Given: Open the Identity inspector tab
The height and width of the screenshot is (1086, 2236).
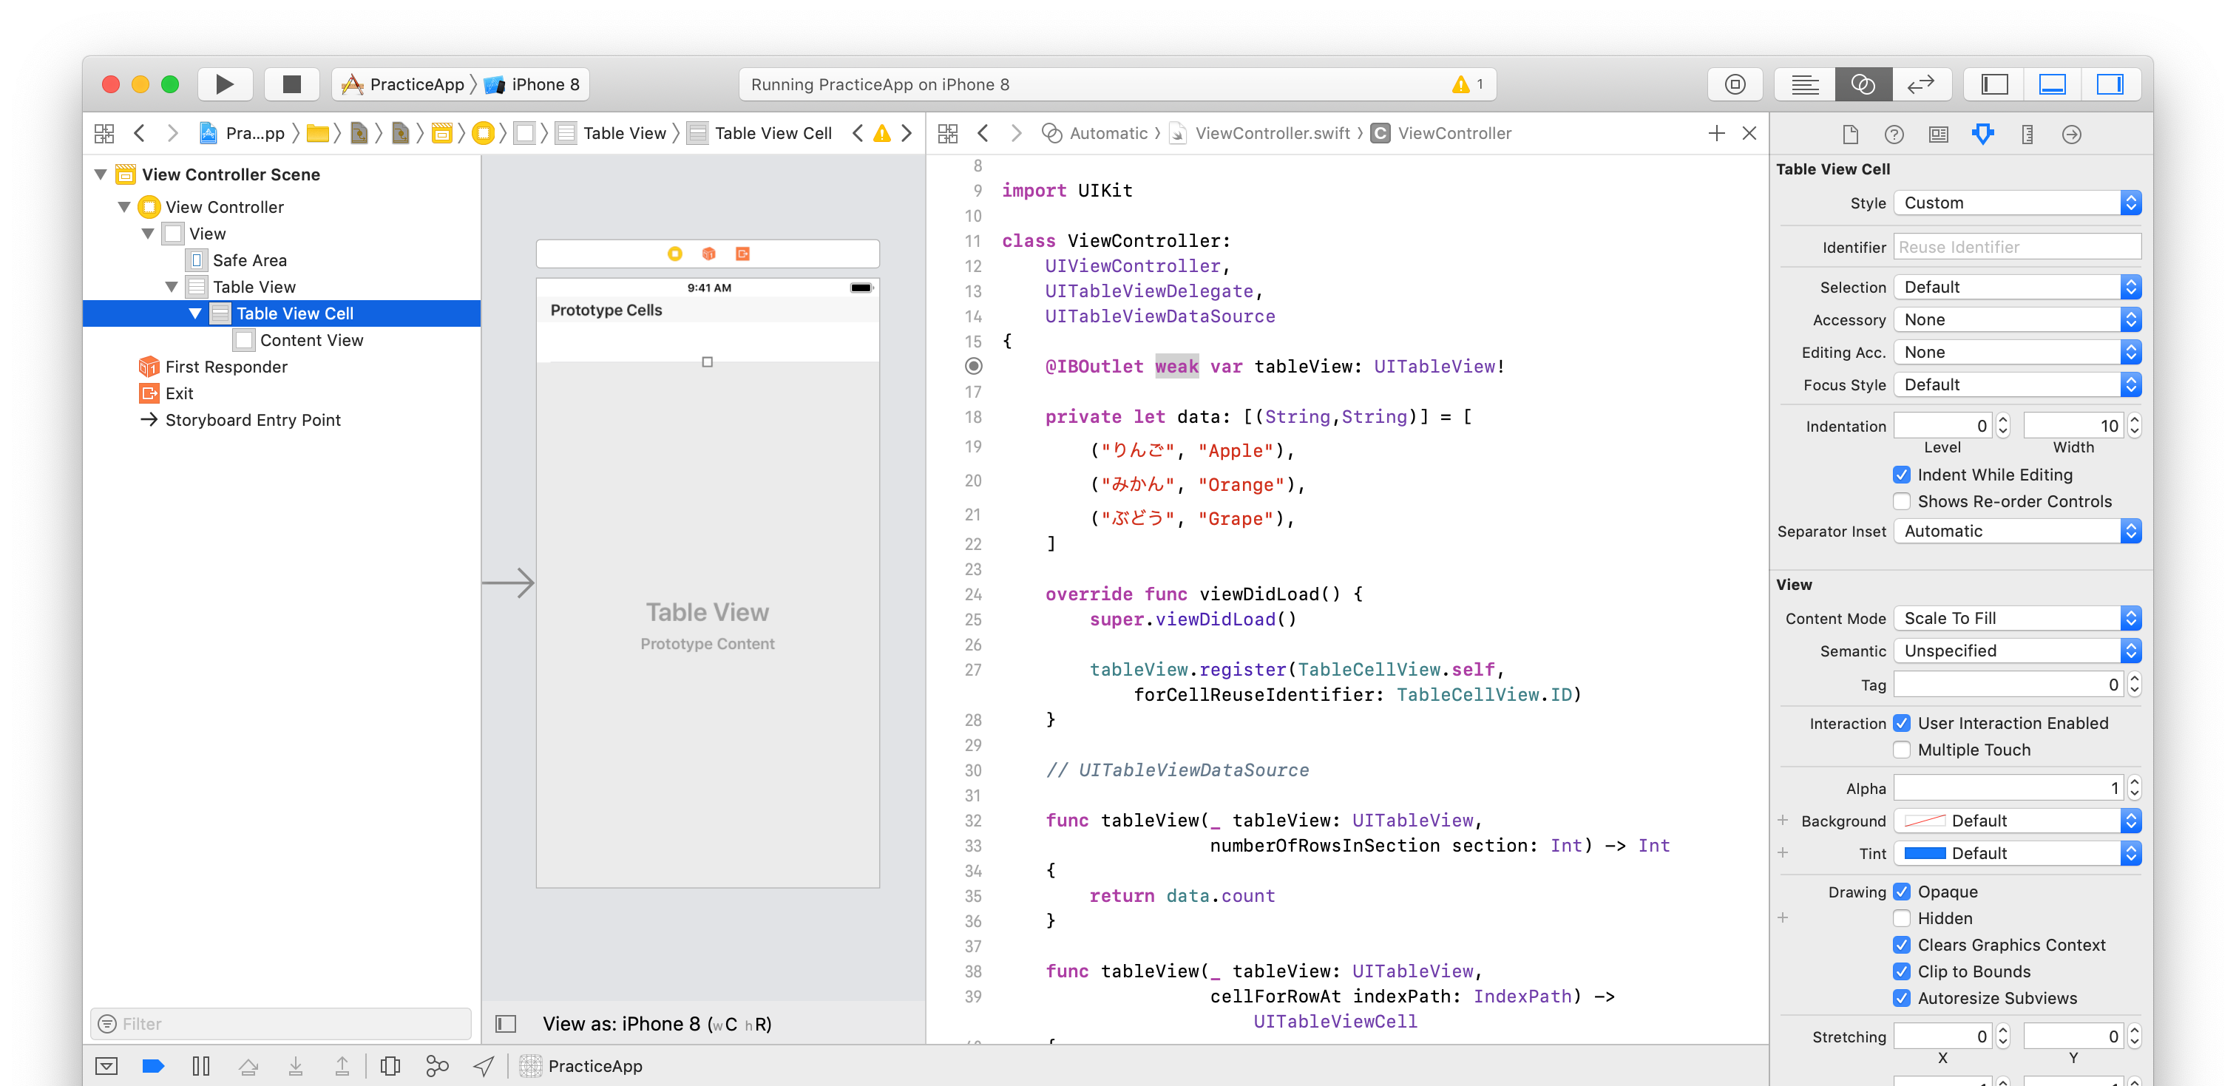Looking at the screenshot, I should pos(1938,135).
